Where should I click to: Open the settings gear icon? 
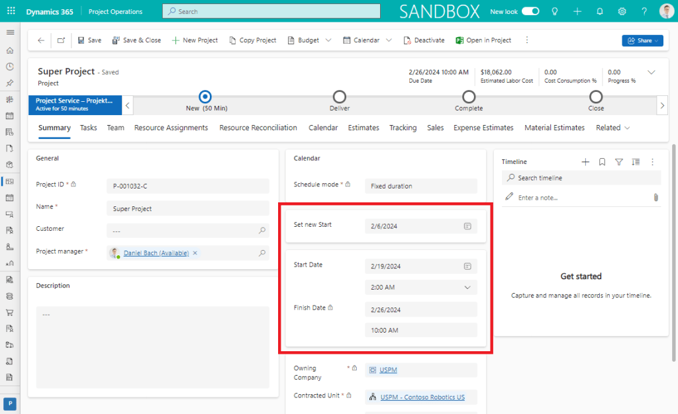click(622, 12)
